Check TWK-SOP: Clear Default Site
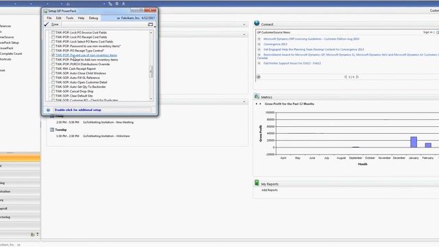 click(x=53, y=96)
